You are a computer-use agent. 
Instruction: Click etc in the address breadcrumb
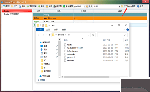coord(69,35)
